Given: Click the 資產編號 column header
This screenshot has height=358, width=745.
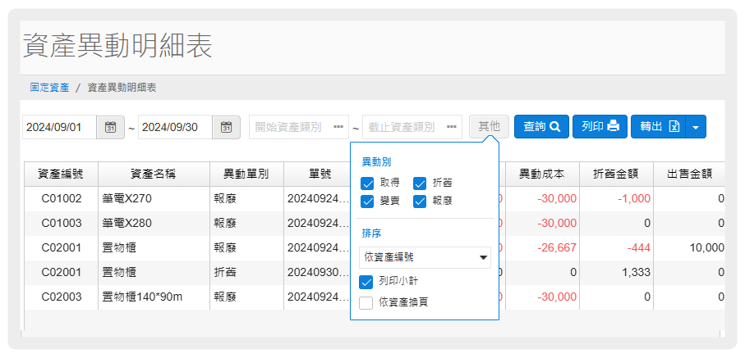Looking at the screenshot, I should click(61, 174).
